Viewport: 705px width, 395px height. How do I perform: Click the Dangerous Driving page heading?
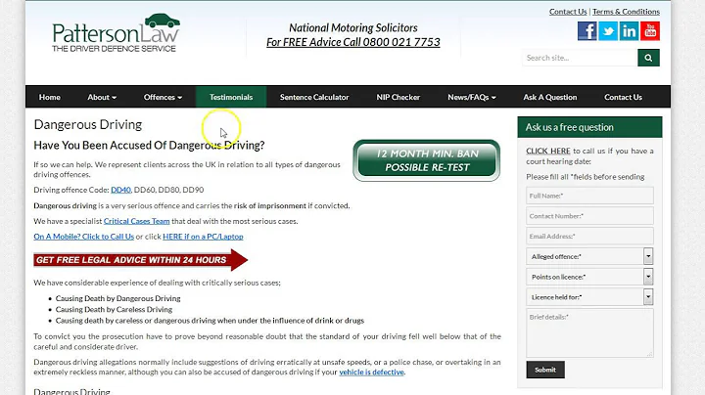pos(88,124)
